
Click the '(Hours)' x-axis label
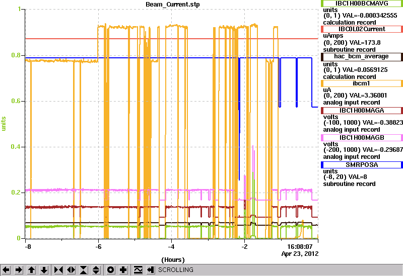pyautogui.click(x=173, y=260)
